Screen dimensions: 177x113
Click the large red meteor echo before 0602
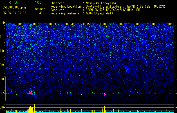click(31, 93)
